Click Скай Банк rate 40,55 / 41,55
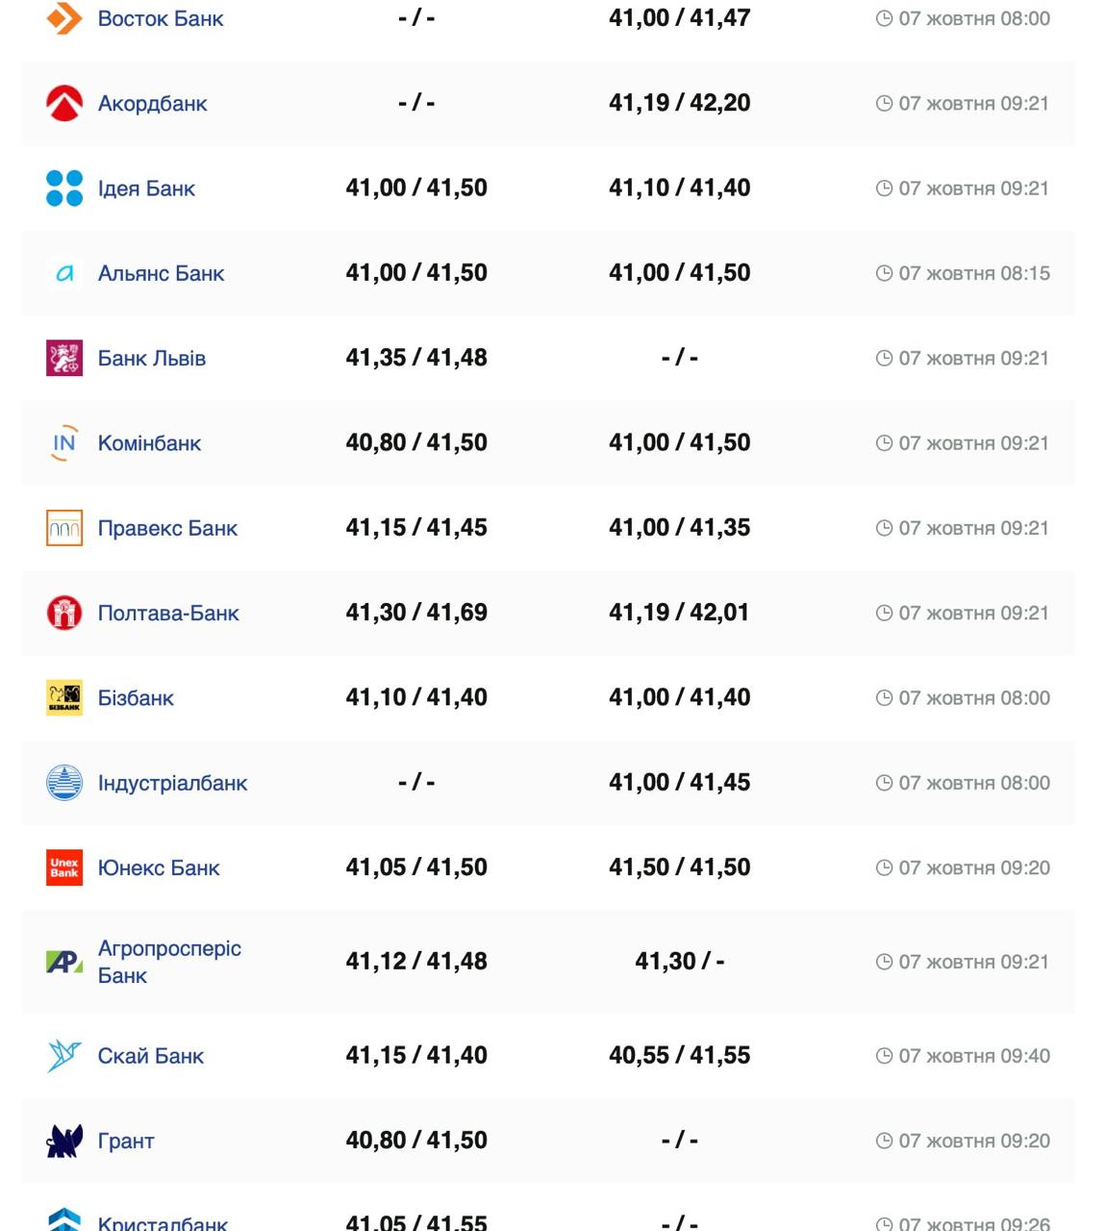 [x=679, y=1056]
